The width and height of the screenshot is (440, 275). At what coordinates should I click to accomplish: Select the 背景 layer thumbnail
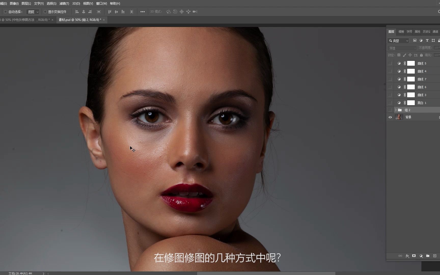pos(399,117)
